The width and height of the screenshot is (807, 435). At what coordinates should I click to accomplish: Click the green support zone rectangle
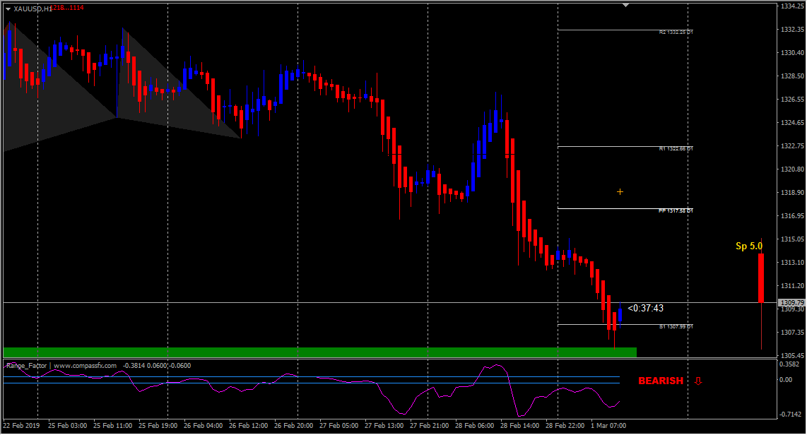[320, 352]
